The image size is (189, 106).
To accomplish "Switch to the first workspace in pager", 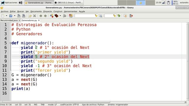I will click(x=122, y=3).
